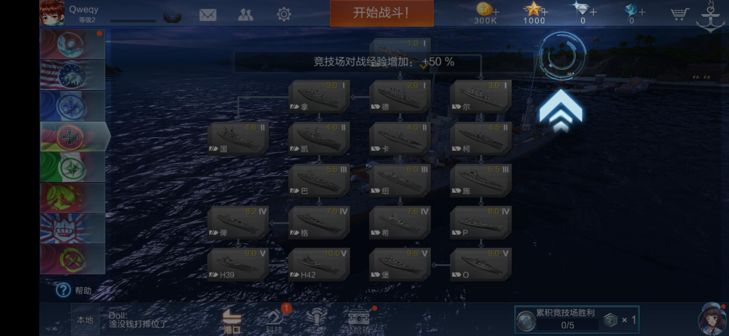729x336 pixels.
Task: Select the French fleur-de-lis flag tab
Action: (x=73, y=106)
